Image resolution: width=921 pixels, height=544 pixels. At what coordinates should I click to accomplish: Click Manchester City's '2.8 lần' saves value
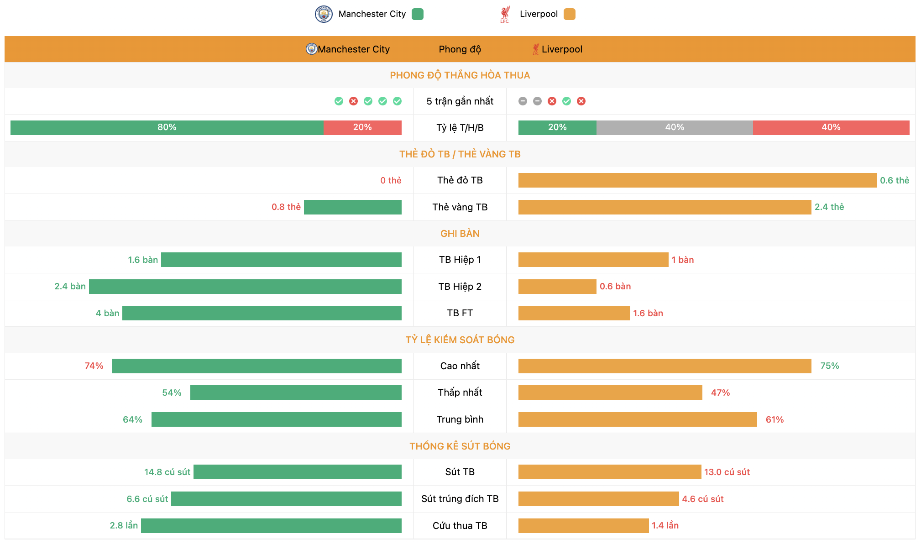pyautogui.click(x=124, y=525)
